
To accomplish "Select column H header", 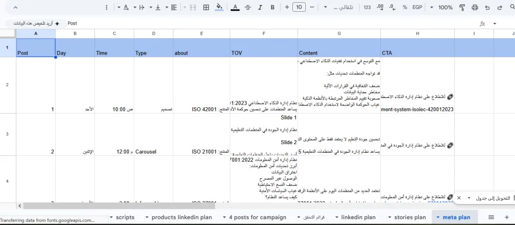I will tap(417, 33).
